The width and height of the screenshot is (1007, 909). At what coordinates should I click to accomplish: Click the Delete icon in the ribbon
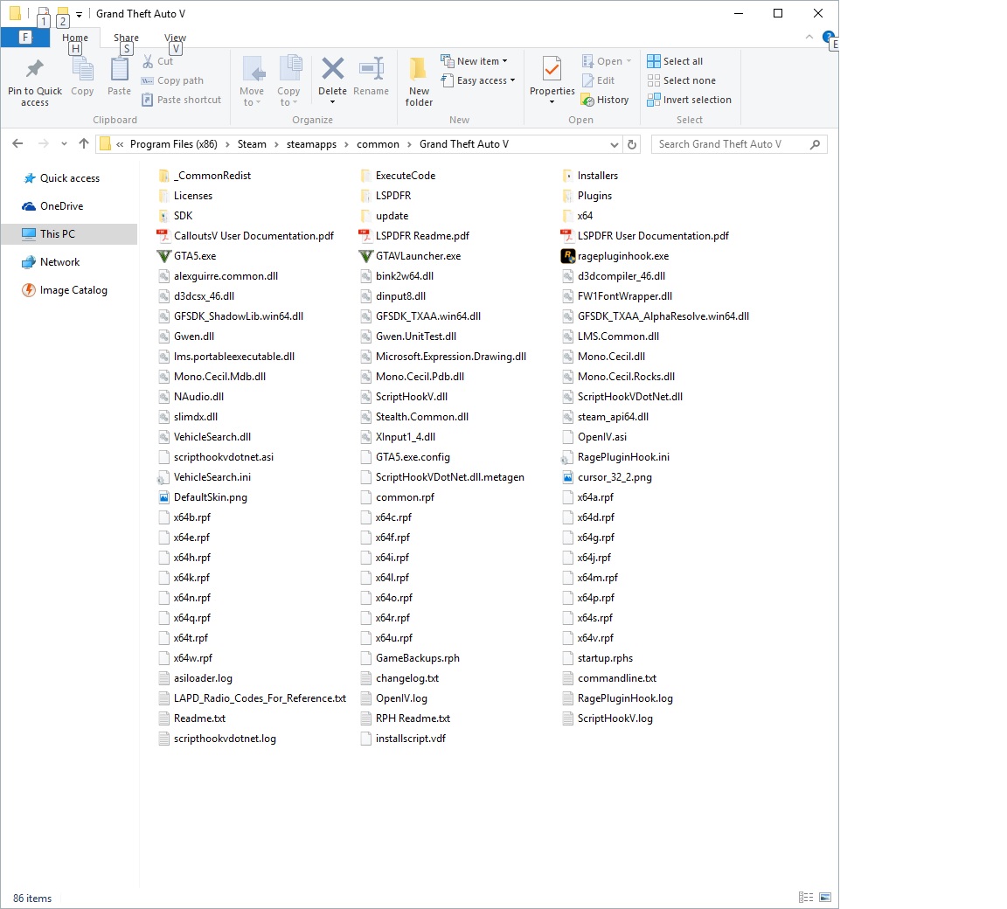click(332, 69)
